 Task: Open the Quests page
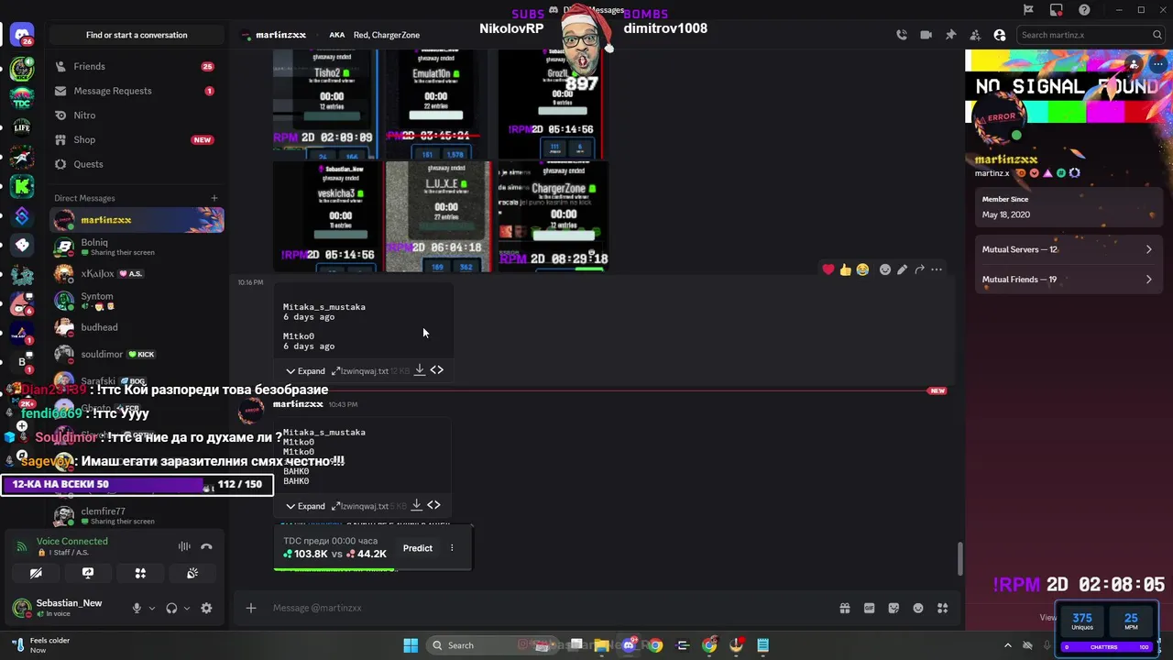coord(137,164)
